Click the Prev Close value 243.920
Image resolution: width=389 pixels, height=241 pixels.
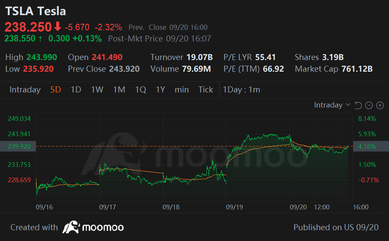pyautogui.click(x=124, y=69)
